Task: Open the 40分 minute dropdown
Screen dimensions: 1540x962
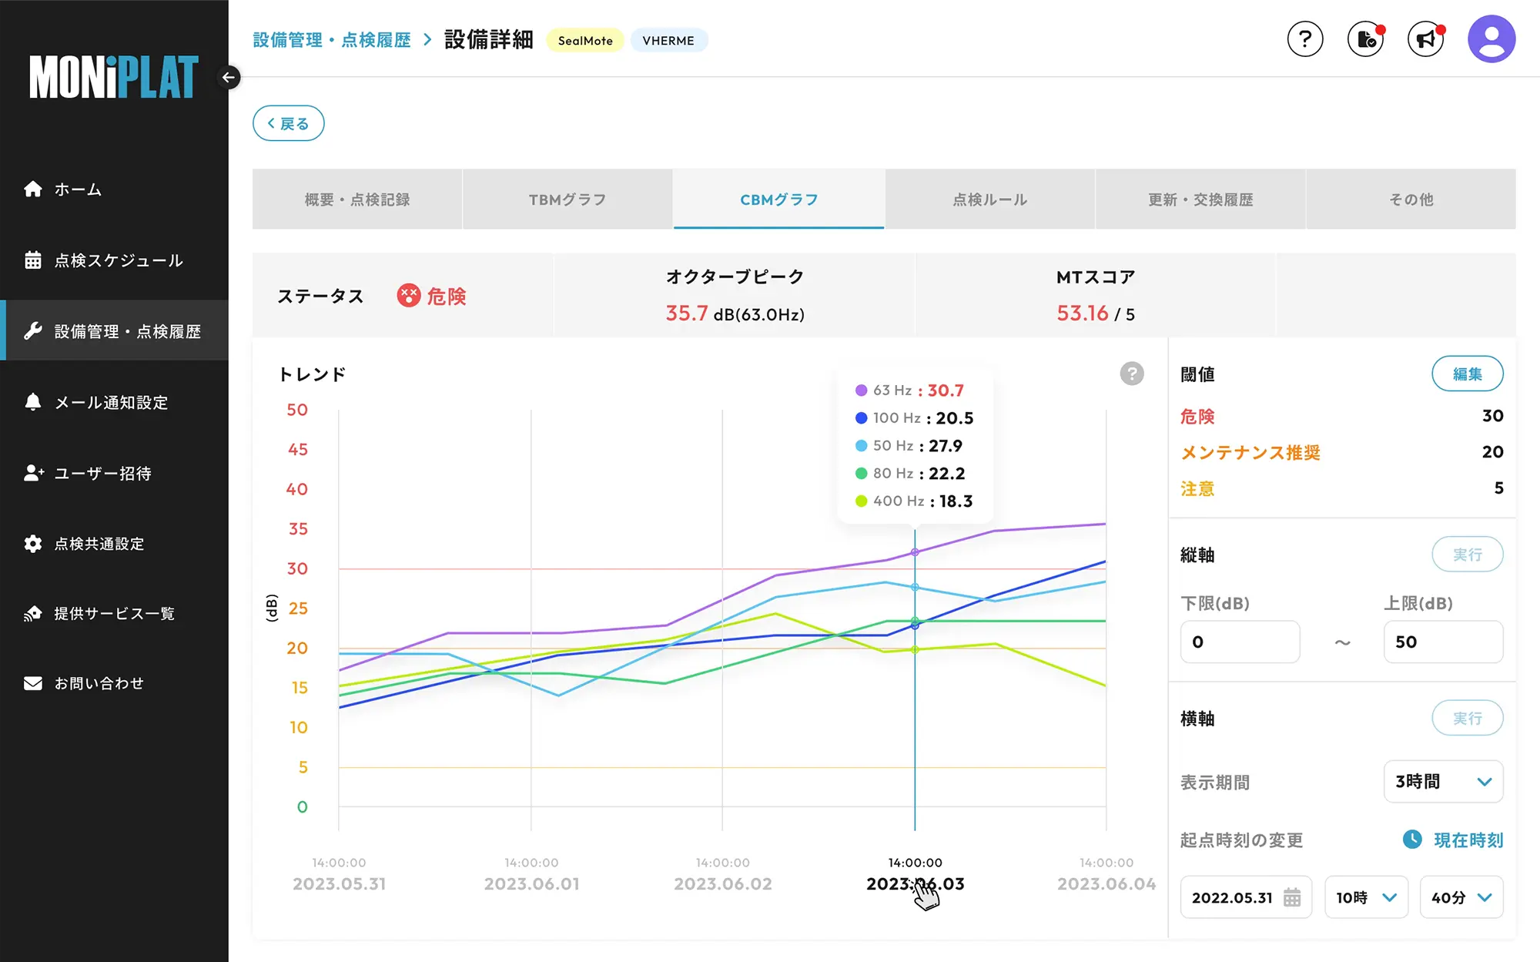Action: 1461,897
